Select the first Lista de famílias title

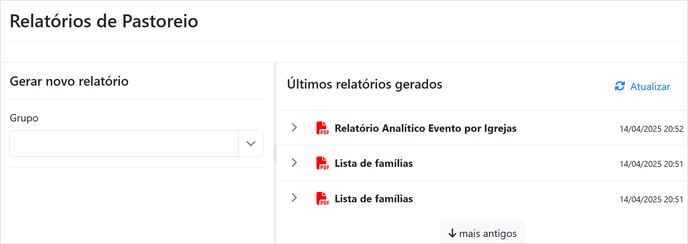pos(374,163)
